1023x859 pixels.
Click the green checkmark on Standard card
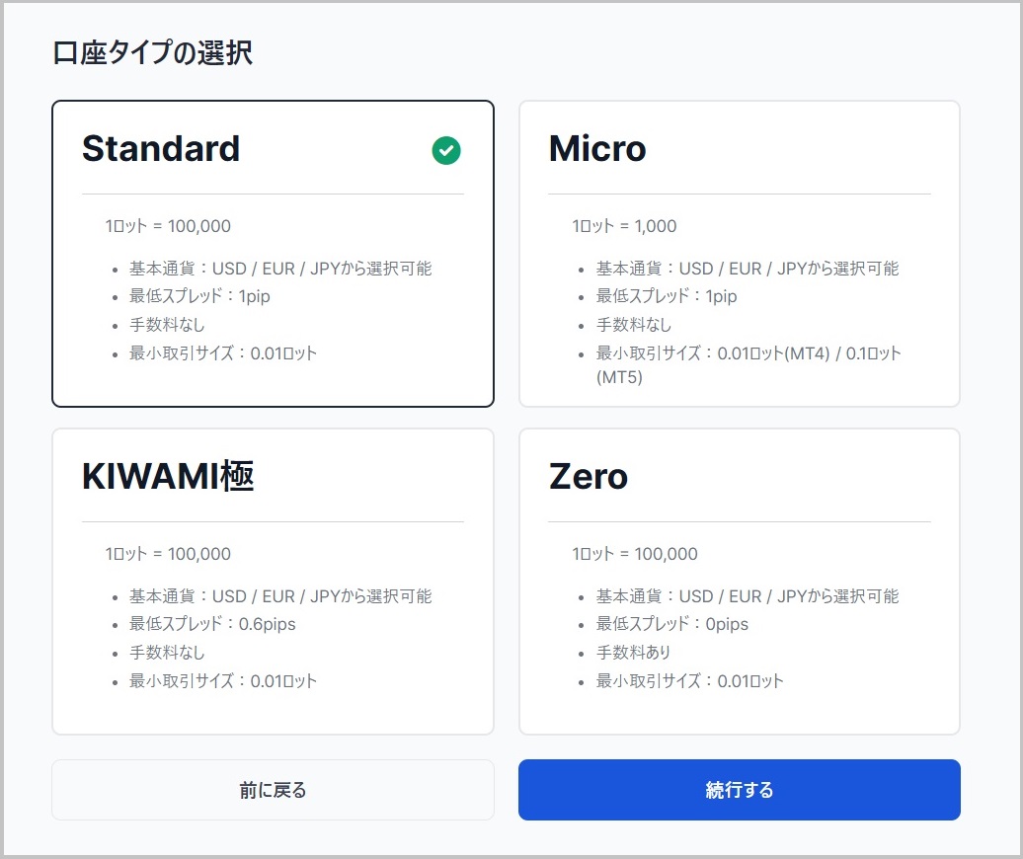coord(446,150)
